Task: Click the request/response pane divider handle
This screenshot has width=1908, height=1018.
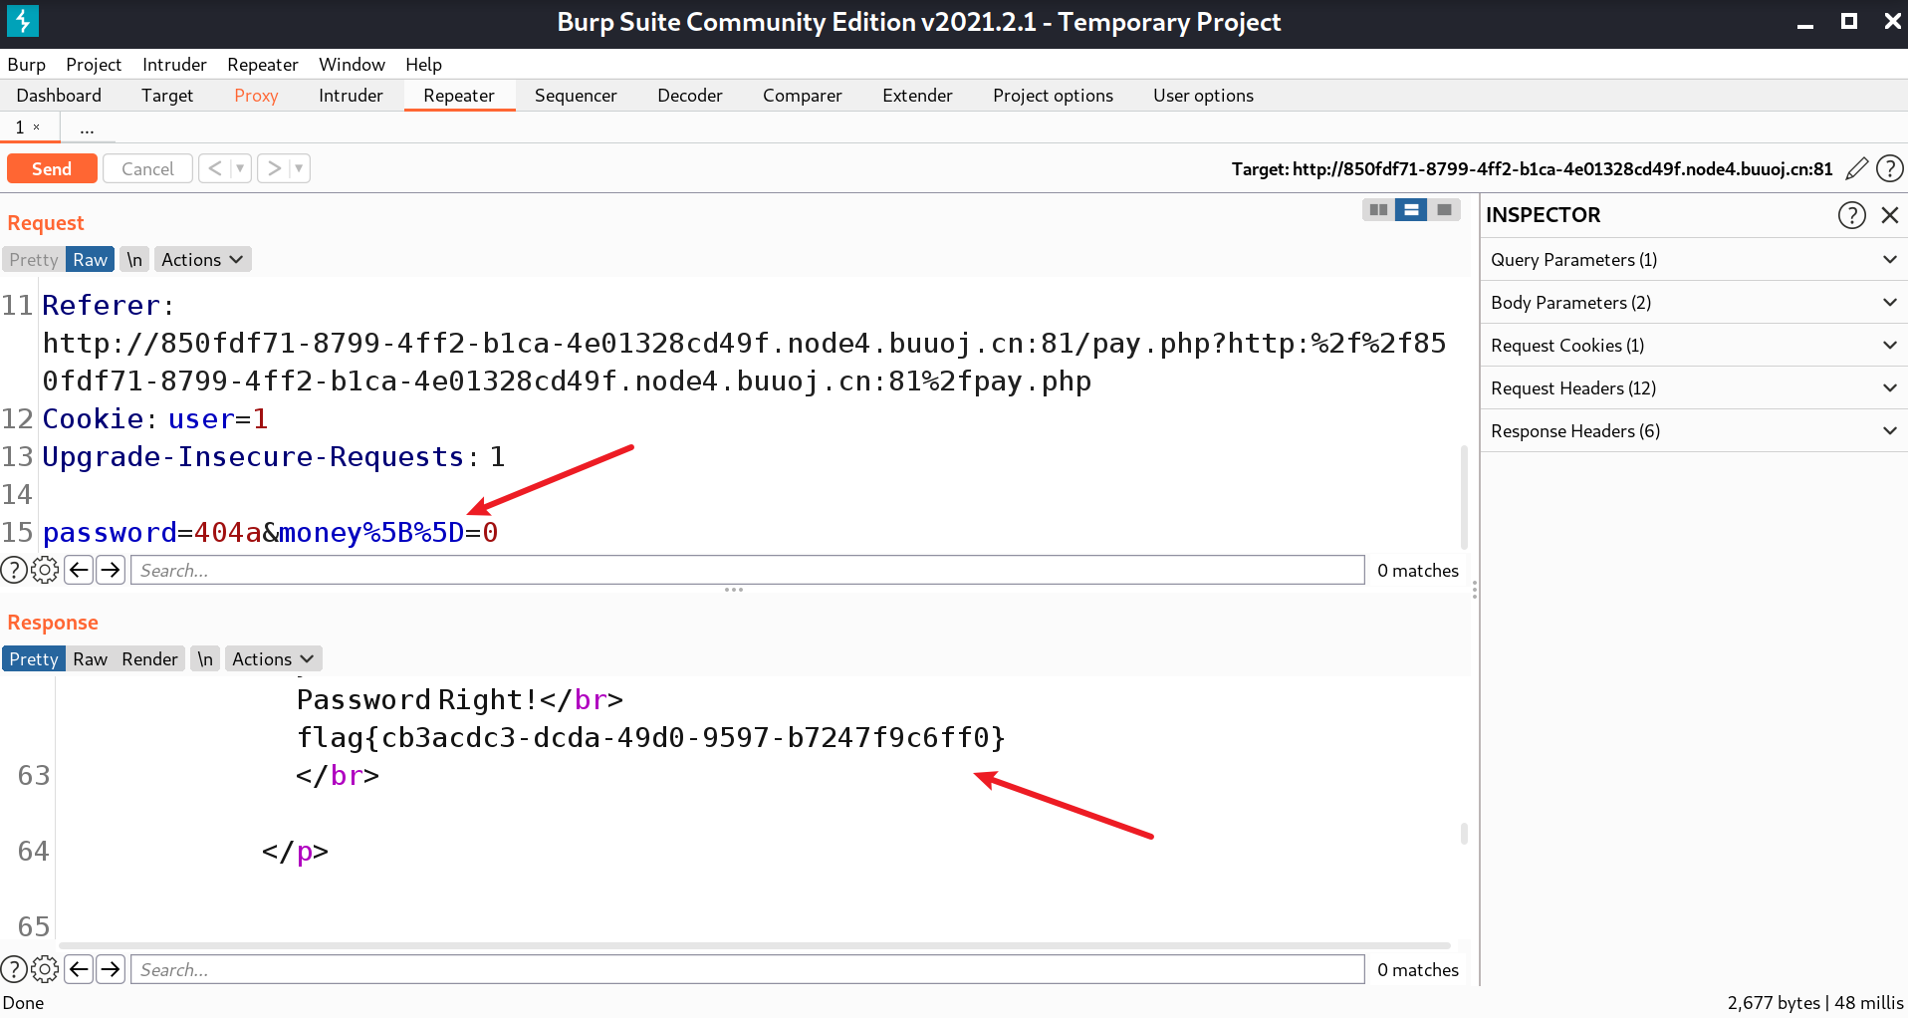Action: coord(734,590)
